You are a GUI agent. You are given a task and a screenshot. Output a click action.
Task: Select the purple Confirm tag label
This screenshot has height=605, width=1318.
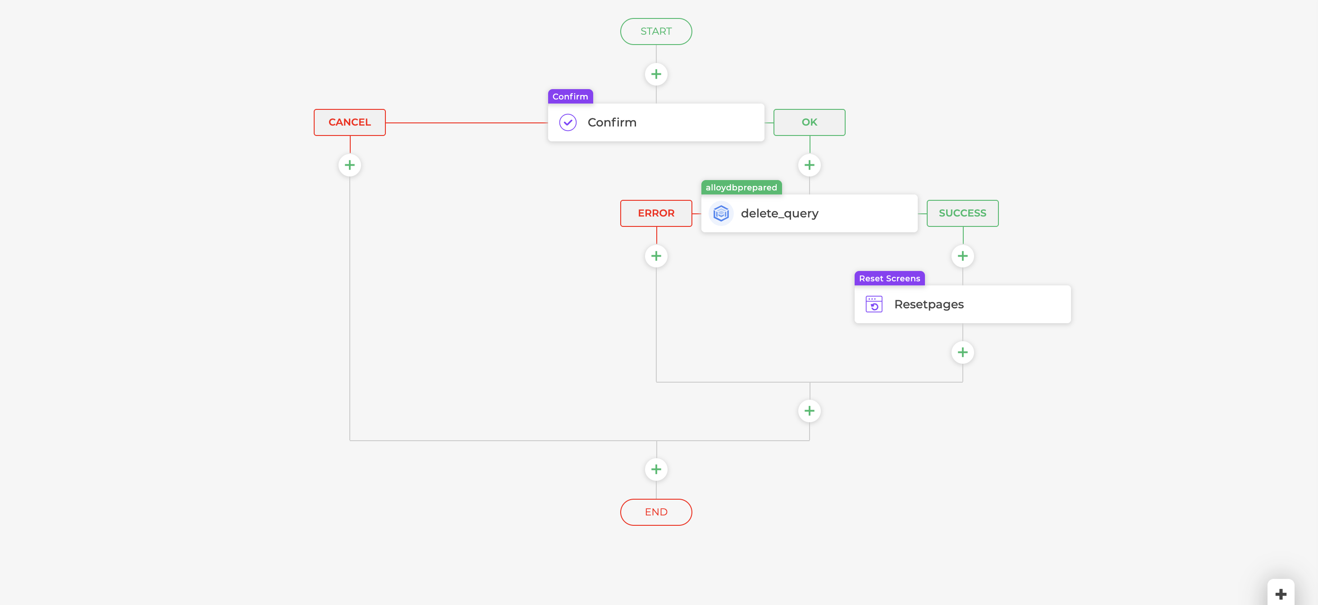point(570,96)
